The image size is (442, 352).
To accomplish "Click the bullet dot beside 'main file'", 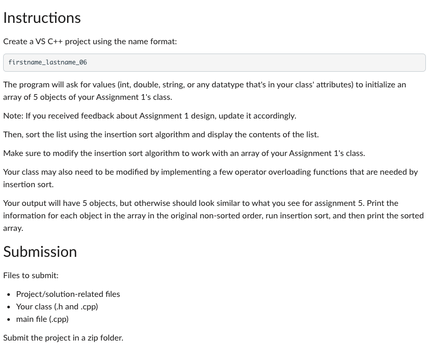I will (9, 320).
